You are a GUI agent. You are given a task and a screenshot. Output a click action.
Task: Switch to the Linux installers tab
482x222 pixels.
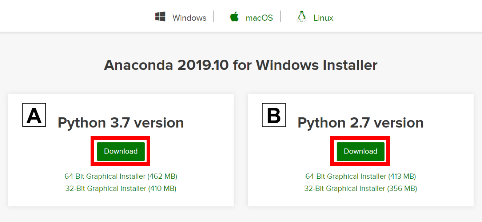[322, 17]
